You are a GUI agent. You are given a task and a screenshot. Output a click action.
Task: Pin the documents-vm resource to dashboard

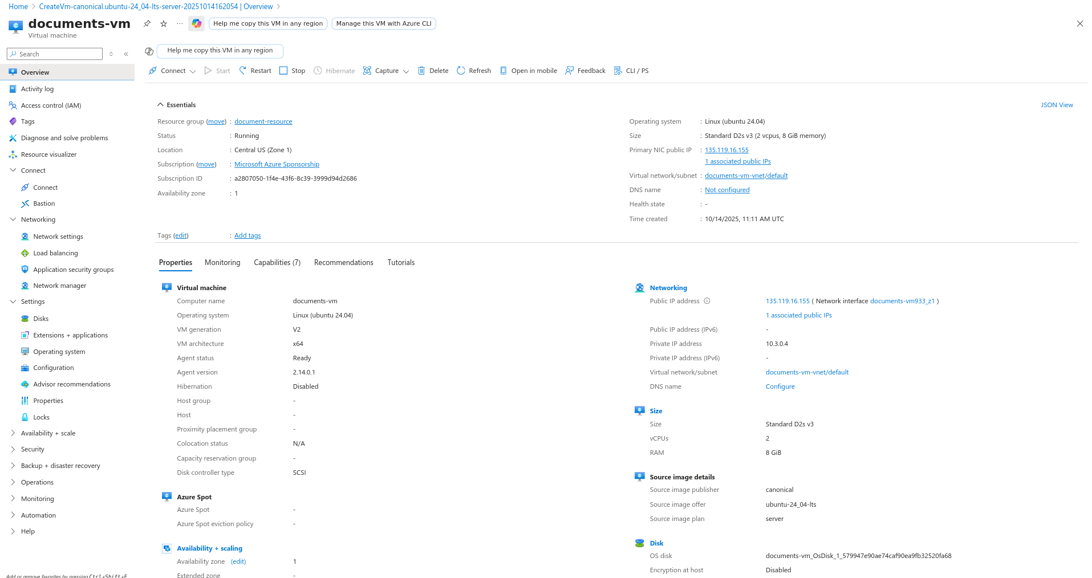click(x=147, y=23)
